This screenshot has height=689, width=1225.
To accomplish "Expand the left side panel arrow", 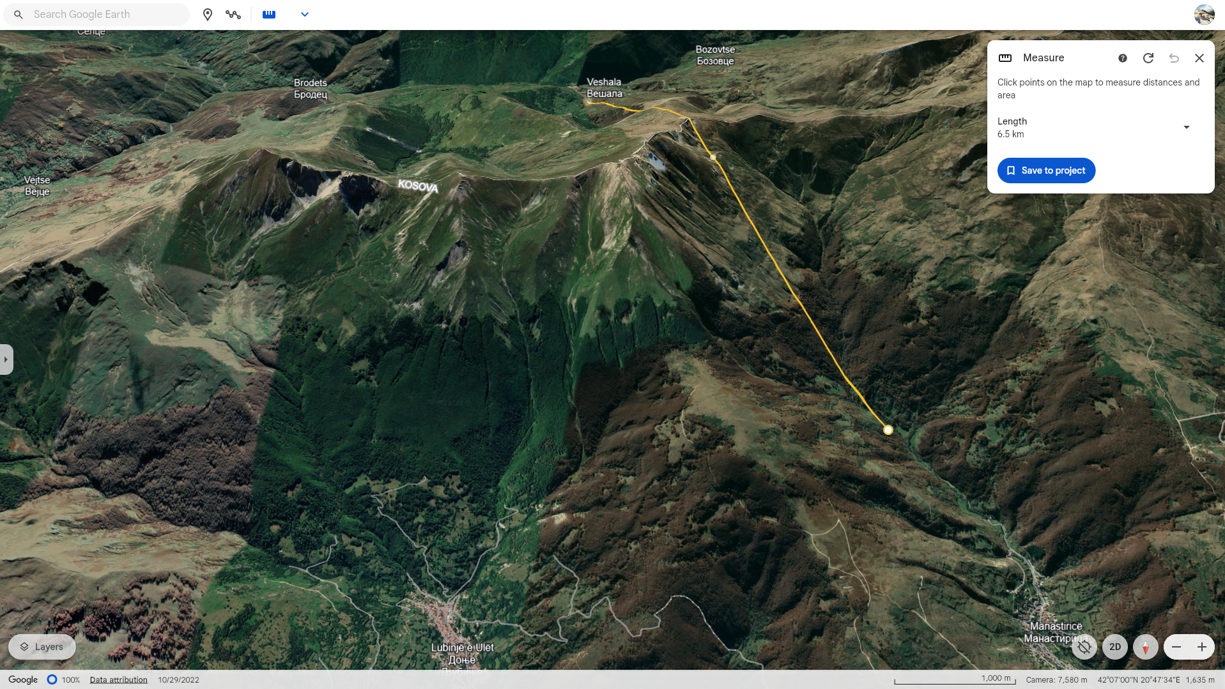I will pyautogui.click(x=6, y=360).
